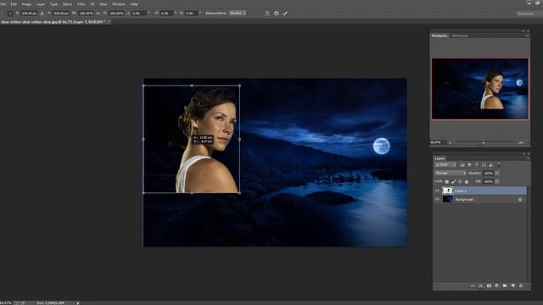This screenshot has height=305, width=543.
Task: Click the Navigator zoom out icon
Action: tap(450, 142)
